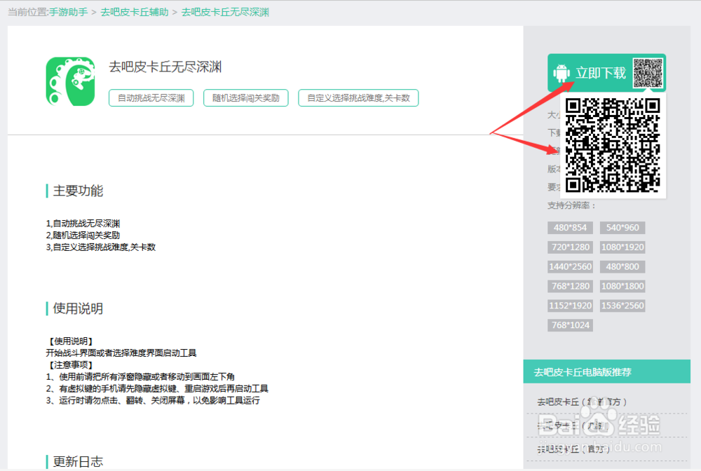The height and width of the screenshot is (471, 701).
Task: Select the 768*1024 resolution tag
Action: coord(570,325)
